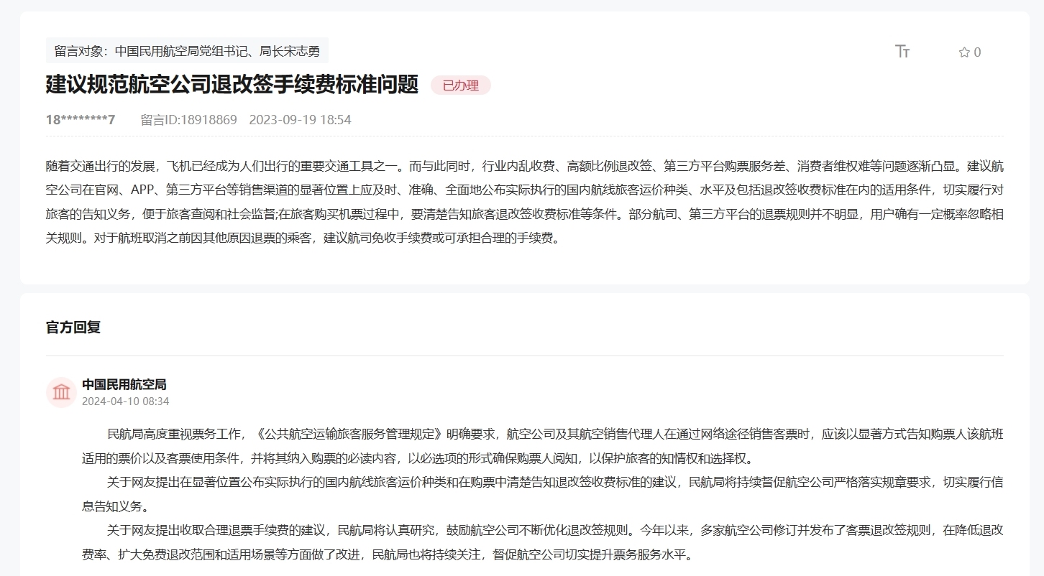Image resolution: width=1044 pixels, height=576 pixels.
Task: Click the title 建议规范航空公司退改签手续费标准问题
Action: point(232,85)
